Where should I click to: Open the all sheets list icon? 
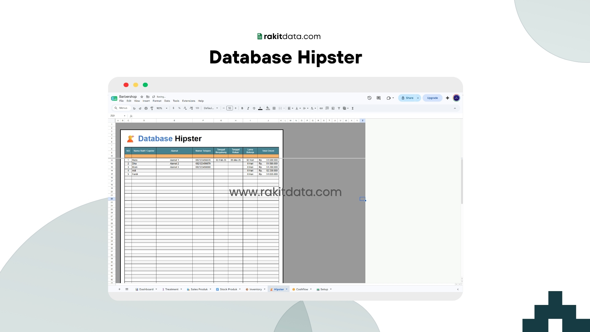(127, 289)
